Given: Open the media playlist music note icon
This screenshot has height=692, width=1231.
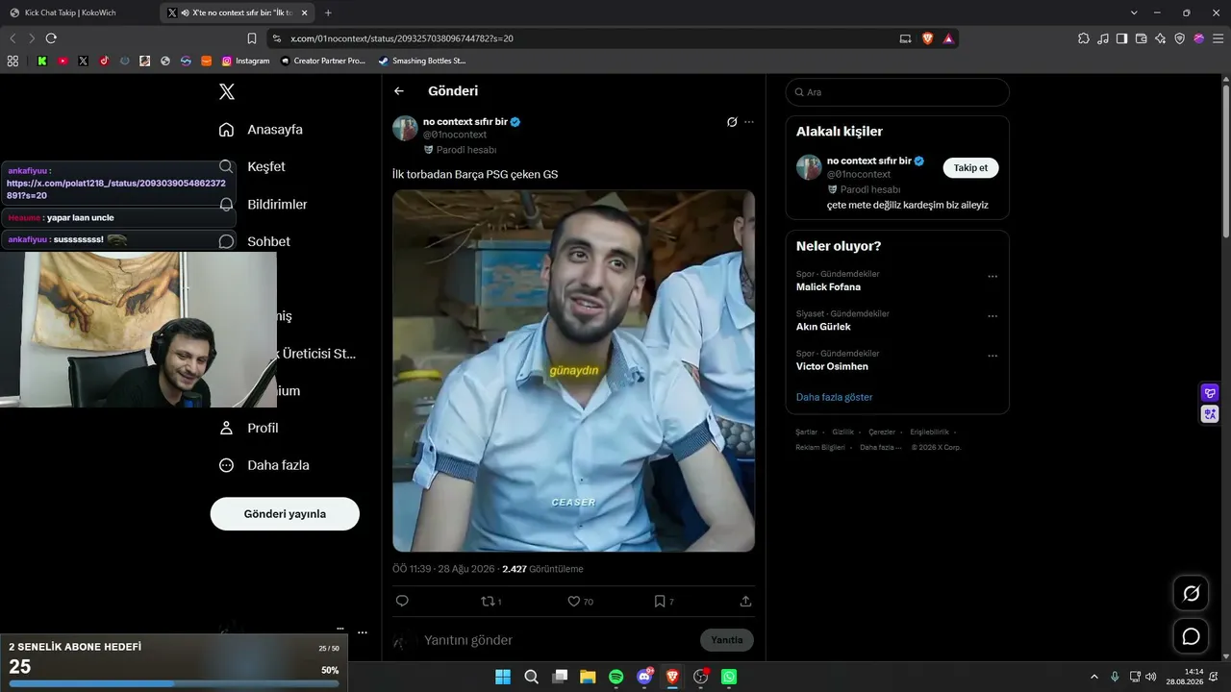Looking at the screenshot, I should 1103,38.
